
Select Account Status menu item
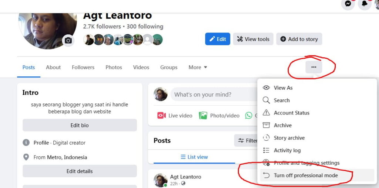(317, 113)
